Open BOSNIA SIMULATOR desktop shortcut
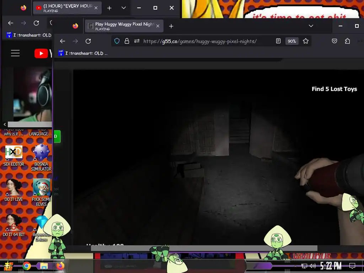 coord(41,158)
